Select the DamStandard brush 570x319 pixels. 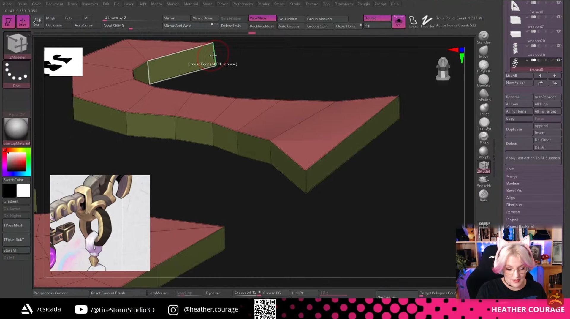[x=484, y=80]
